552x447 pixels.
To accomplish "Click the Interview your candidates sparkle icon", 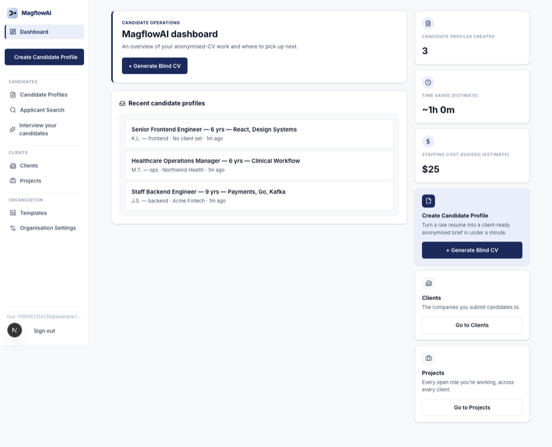I will 13,129.
